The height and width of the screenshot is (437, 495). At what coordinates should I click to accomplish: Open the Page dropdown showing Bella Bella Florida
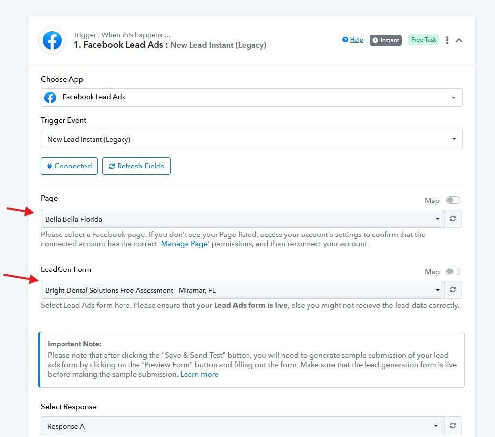242,219
